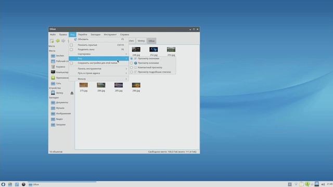Open the Загрузки bookmark

point(58,125)
